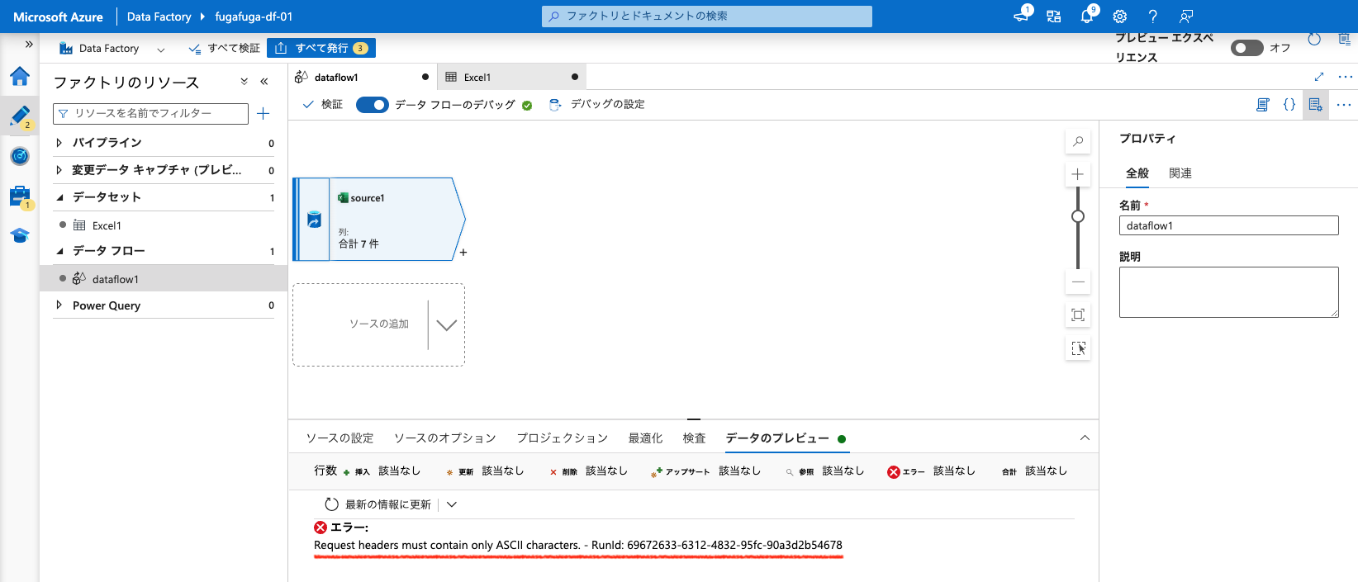Collapse the データセット tree node
The height and width of the screenshot is (582, 1358).
click(59, 197)
